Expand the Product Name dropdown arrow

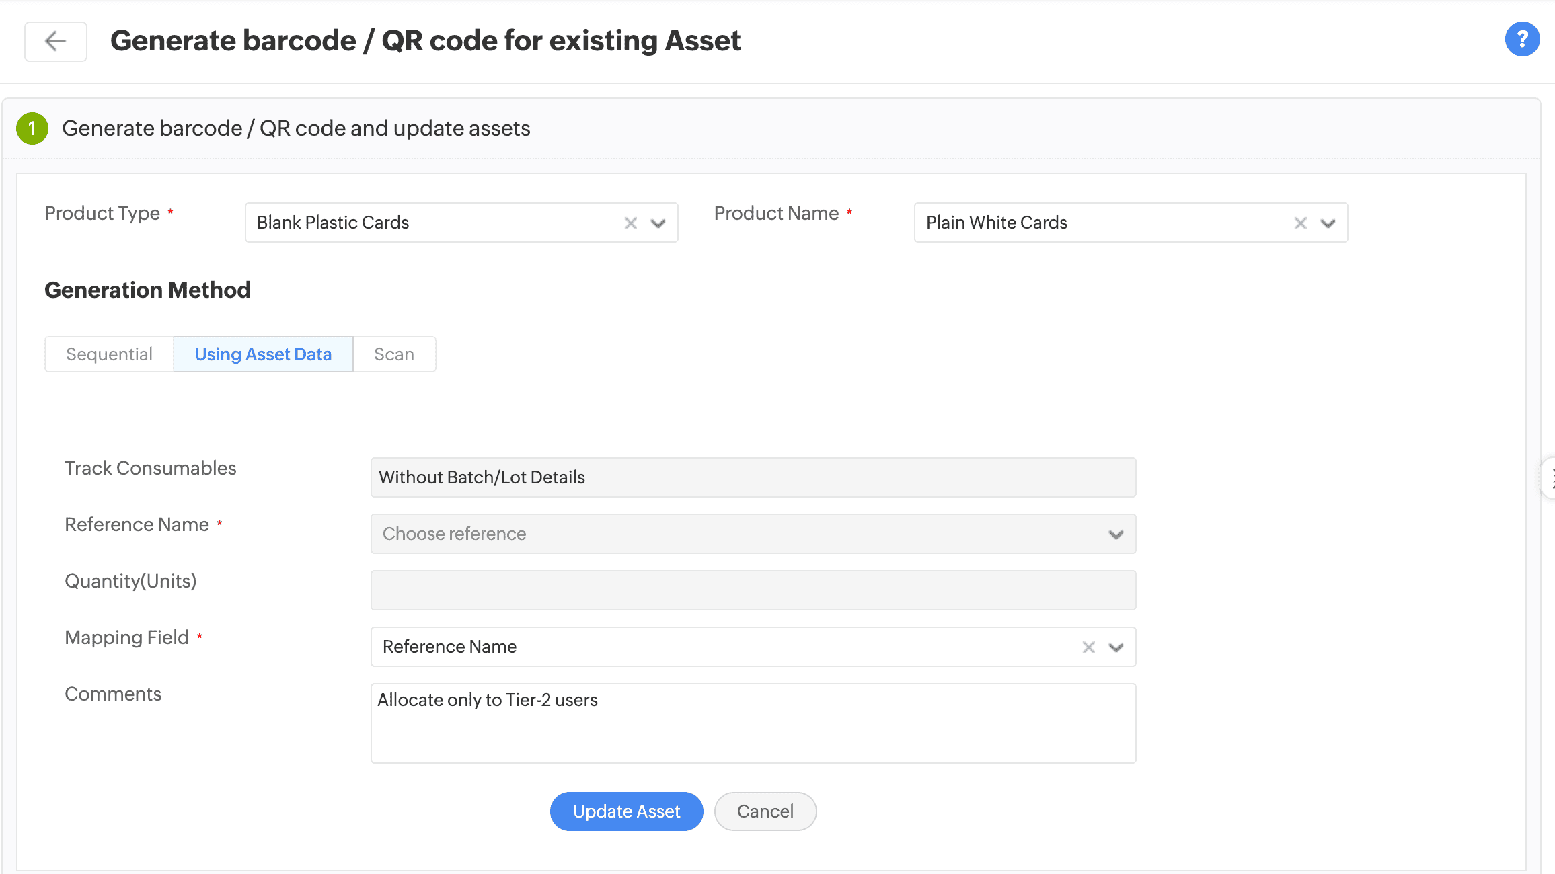(1328, 223)
